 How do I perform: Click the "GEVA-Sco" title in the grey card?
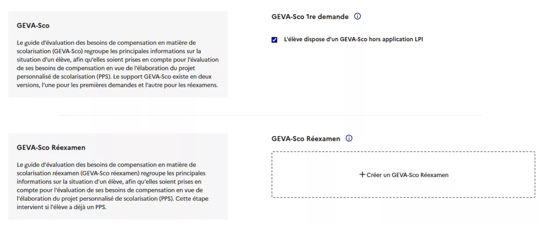coord(33,26)
